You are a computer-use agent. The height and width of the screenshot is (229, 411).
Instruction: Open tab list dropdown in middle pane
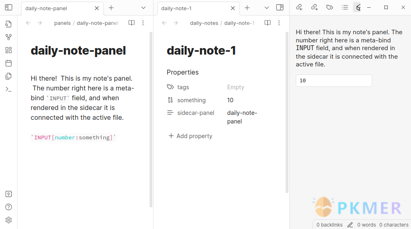266,8
